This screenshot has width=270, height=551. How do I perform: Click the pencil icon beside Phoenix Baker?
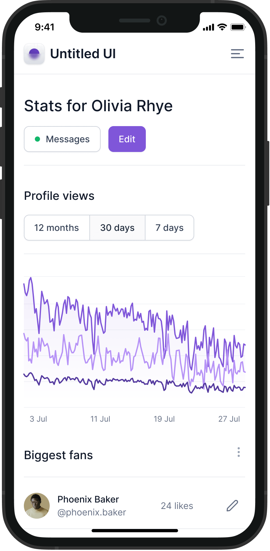pyautogui.click(x=232, y=506)
